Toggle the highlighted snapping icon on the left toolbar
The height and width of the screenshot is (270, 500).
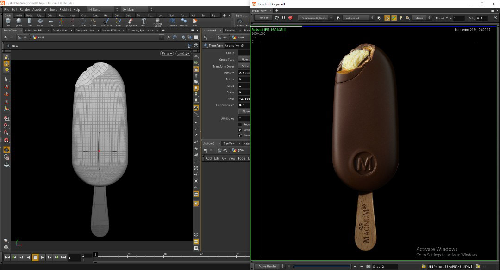[6, 150]
